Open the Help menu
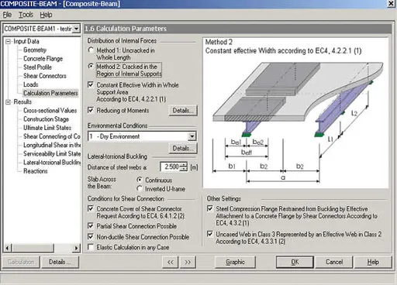 [x=46, y=15]
